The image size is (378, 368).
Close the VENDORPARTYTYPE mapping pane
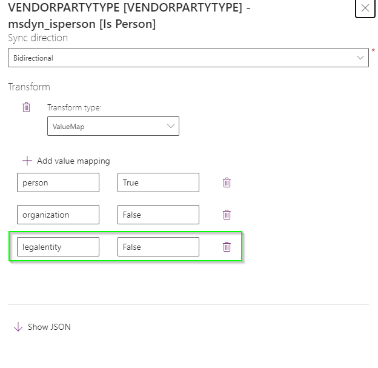(x=365, y=8)
